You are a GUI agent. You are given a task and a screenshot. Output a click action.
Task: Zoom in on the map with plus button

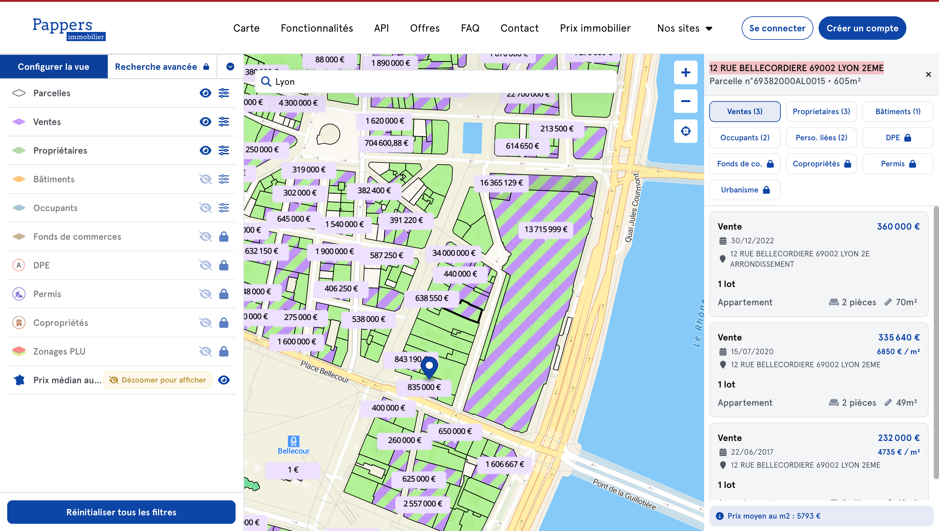tap(685, 73)
